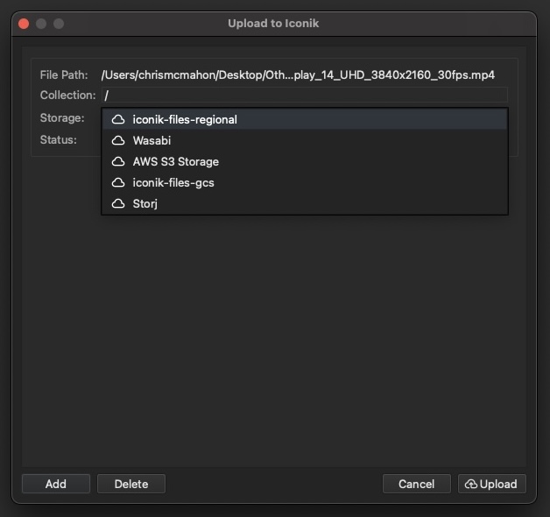Image resolution: width=550 pixels, height=517 pixels.
Task: Pick AWS S3 Storage option
Action: click(x=175, y=161)
